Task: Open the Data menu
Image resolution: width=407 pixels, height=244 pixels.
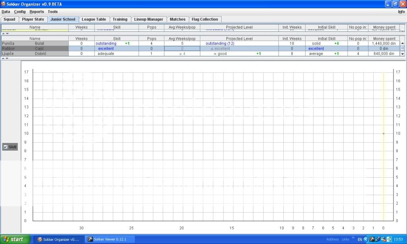Action: pyautogui.click(x=6, y=12)
